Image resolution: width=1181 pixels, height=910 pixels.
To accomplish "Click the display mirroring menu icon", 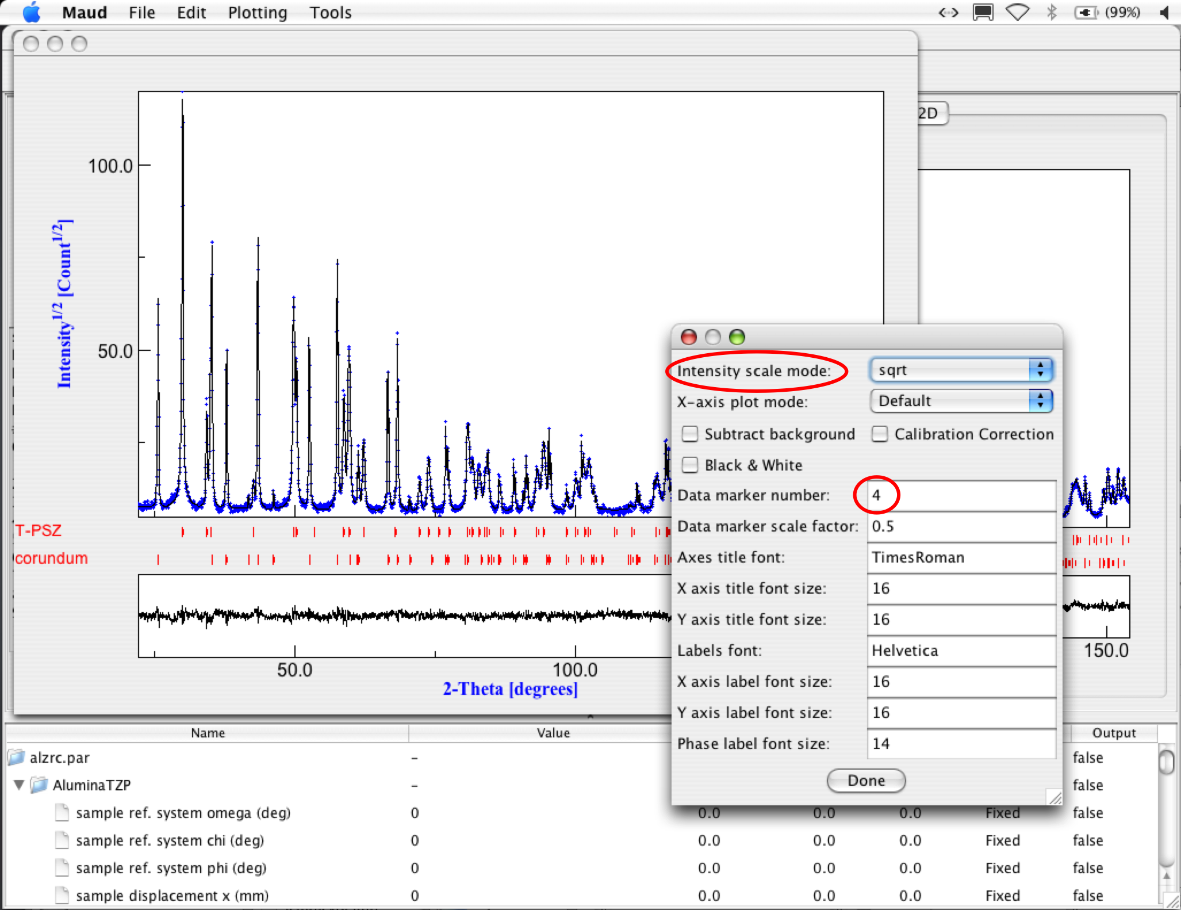I will [983, 12].
